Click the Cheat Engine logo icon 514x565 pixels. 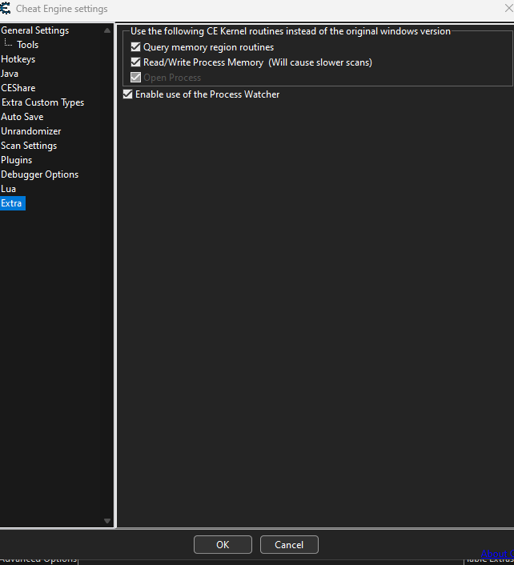(x=5, y=8)
